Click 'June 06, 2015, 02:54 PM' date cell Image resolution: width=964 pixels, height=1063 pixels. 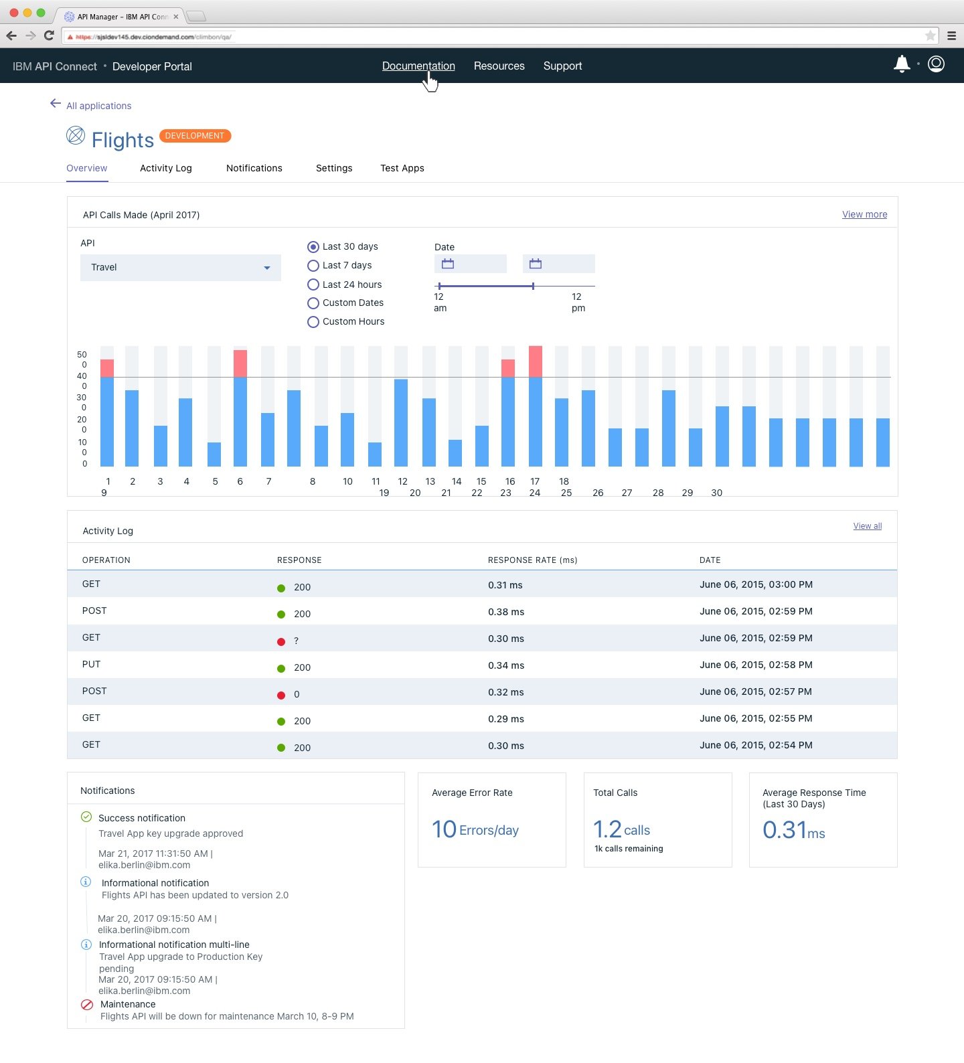pos(756,745)
